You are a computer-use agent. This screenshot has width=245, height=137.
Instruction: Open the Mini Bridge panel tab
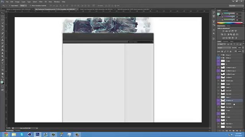[x=10, y=131]
